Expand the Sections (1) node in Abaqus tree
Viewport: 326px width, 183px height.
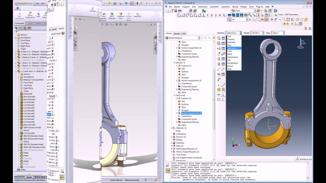172,137
